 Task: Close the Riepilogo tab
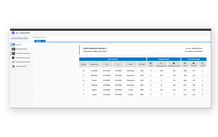(44, 41)
